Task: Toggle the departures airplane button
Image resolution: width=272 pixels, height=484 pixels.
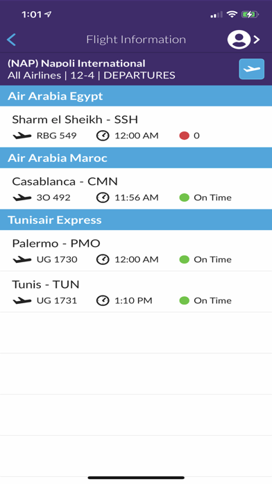Action: click(x=252, y=69)
